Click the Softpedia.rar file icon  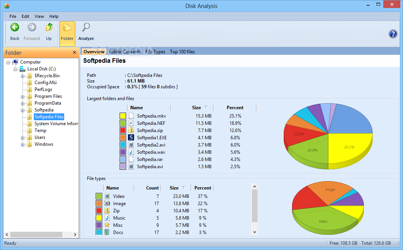coord(131,159)
